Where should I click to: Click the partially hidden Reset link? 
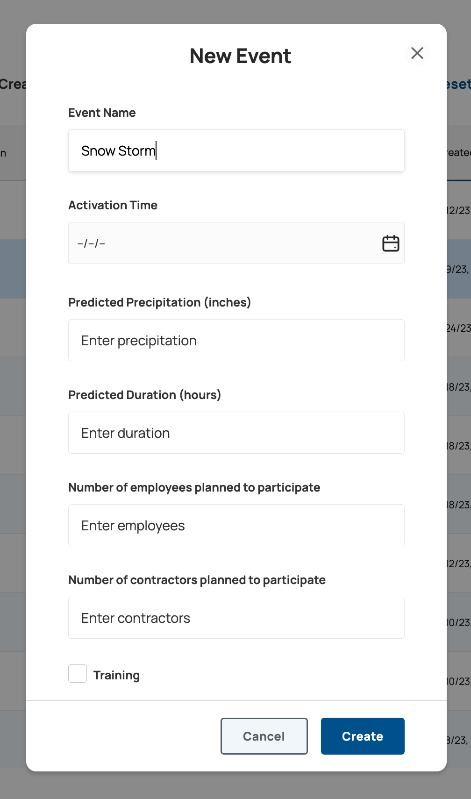(459, 84)
